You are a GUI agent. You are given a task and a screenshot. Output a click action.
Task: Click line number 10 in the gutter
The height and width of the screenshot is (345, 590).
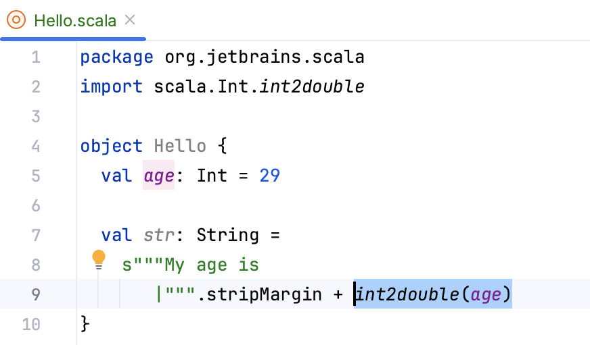pos(31,324)
